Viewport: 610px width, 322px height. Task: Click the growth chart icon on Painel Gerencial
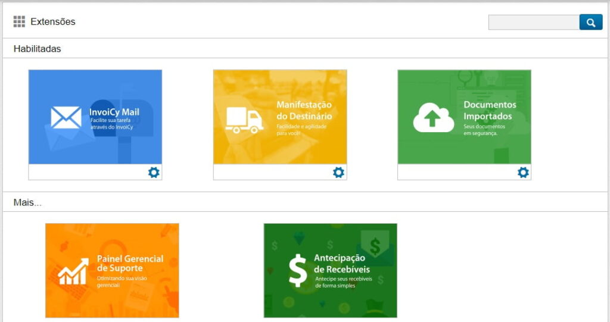click(73, 271)
